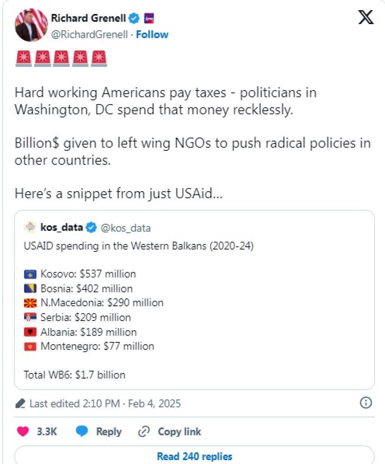Screen dimensions: 385x464
Task: Click the blue verified badge beside Richard Grenell
Action: [x=134, y=18]
